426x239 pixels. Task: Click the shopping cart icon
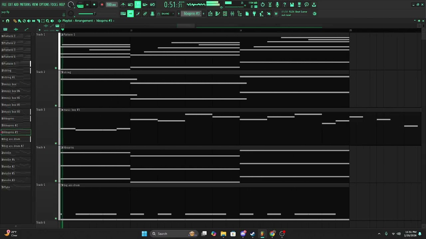(x=276, y=14)
